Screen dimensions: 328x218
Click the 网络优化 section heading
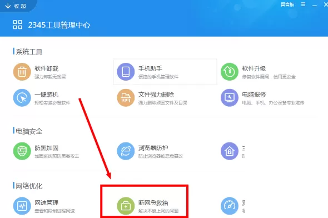point(29,186)
